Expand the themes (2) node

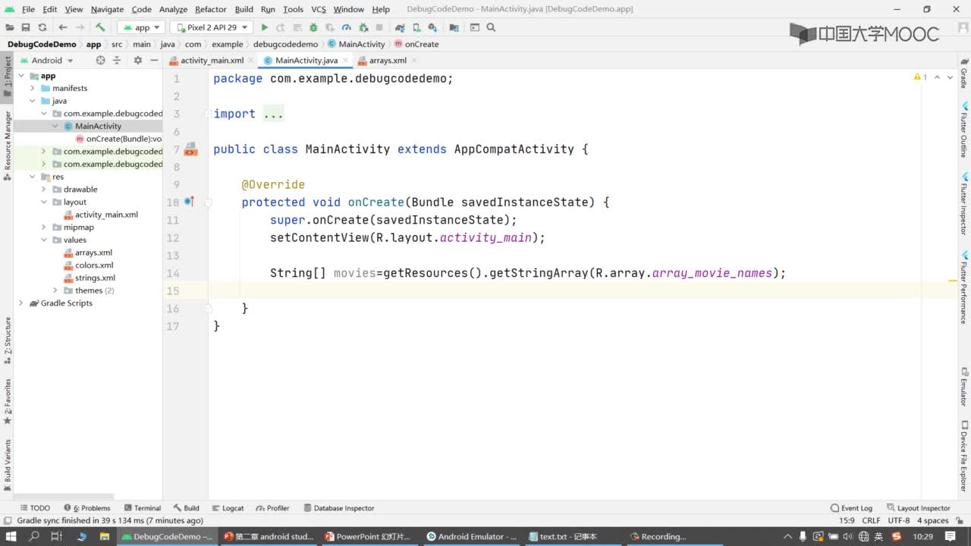click(x=55, y=290)
